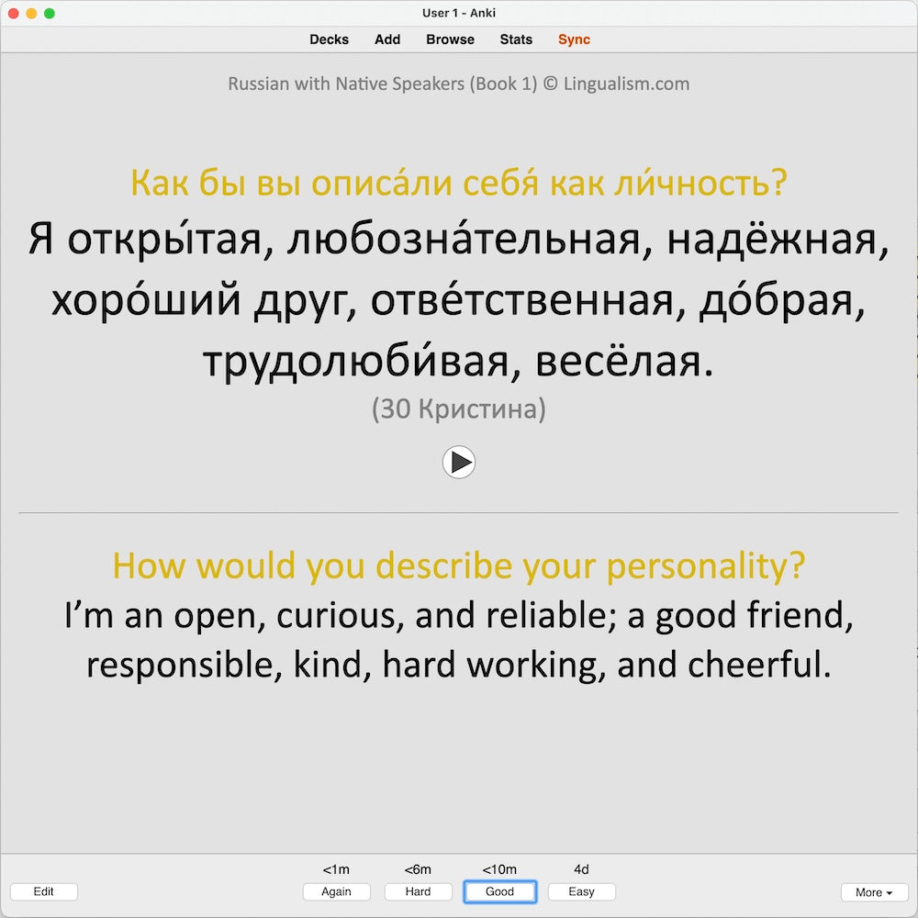The image size is (918, 918).
Task: Rate the card as Hard
Action: pos(418,891)
